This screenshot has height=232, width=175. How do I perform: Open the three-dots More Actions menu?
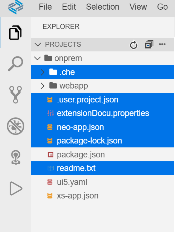162,44
